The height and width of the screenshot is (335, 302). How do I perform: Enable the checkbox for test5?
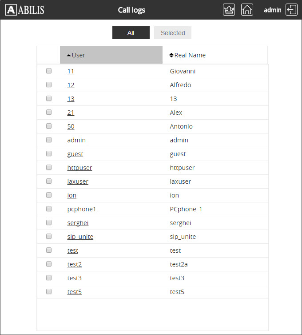tap(49, 291)
